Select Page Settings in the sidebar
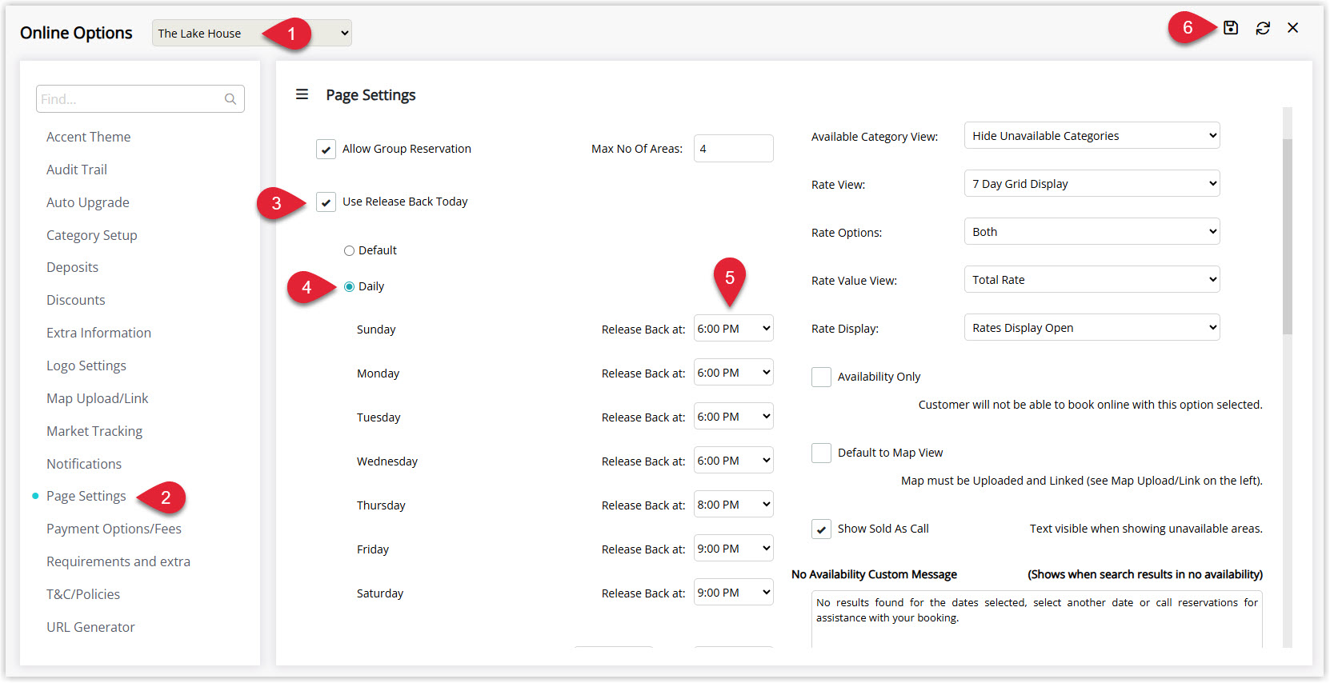This screenshot has width=1330, height=683. click(x=86, y=496)
